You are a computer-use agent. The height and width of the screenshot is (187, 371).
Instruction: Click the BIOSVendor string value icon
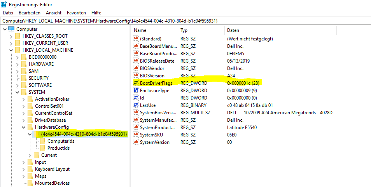click(136, 68)
